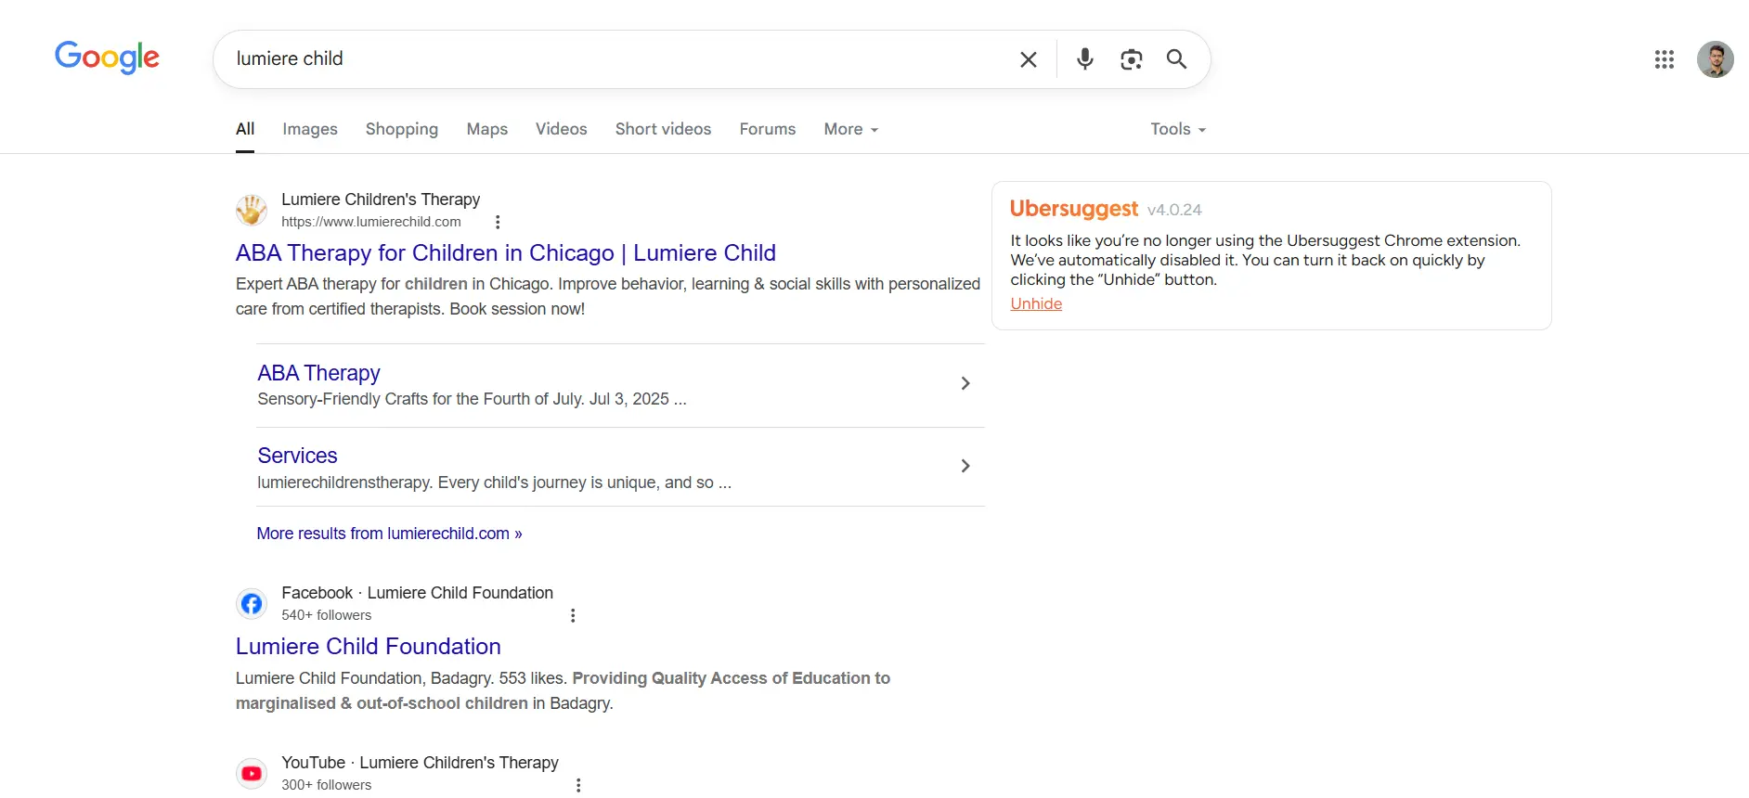
Task: Open options menu for Facebook result
Action: (573, 615)
